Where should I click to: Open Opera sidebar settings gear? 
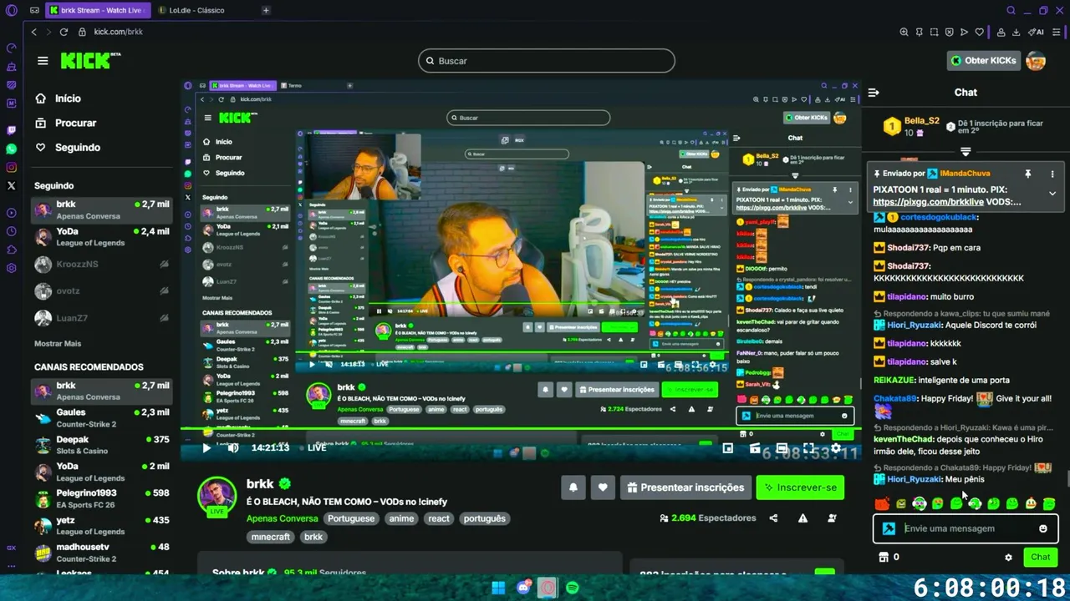(x=11, y=268)
